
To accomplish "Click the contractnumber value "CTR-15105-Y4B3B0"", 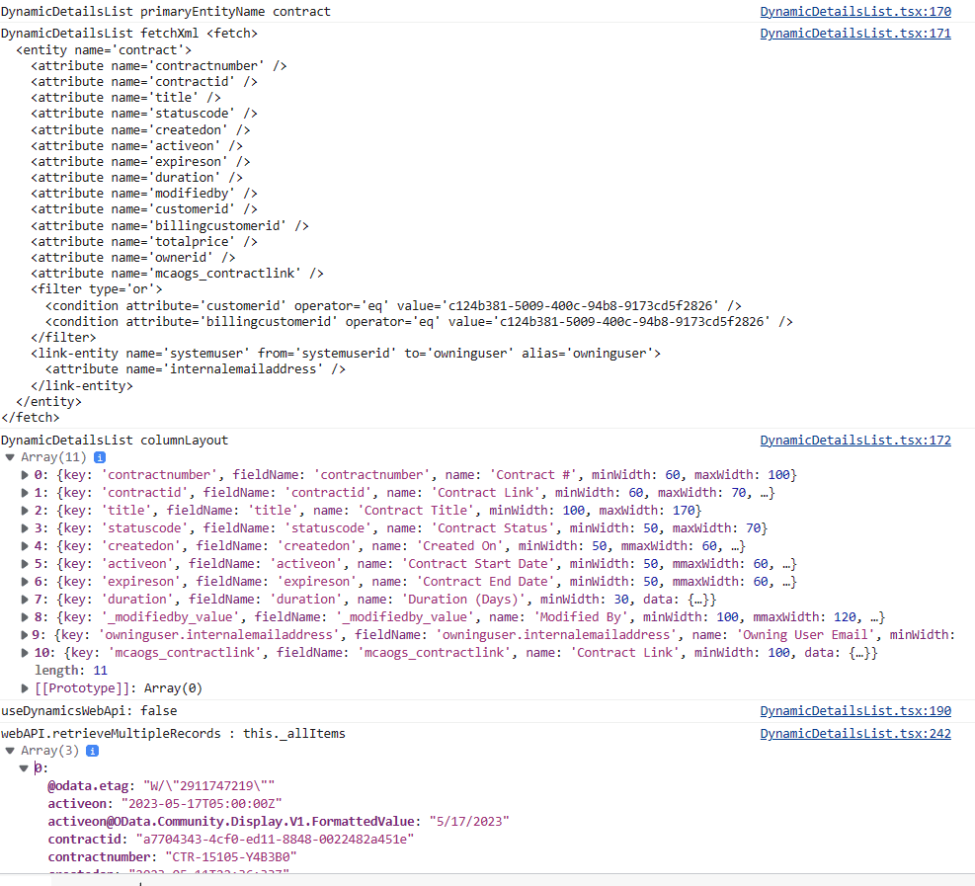I will pos(231,856).
